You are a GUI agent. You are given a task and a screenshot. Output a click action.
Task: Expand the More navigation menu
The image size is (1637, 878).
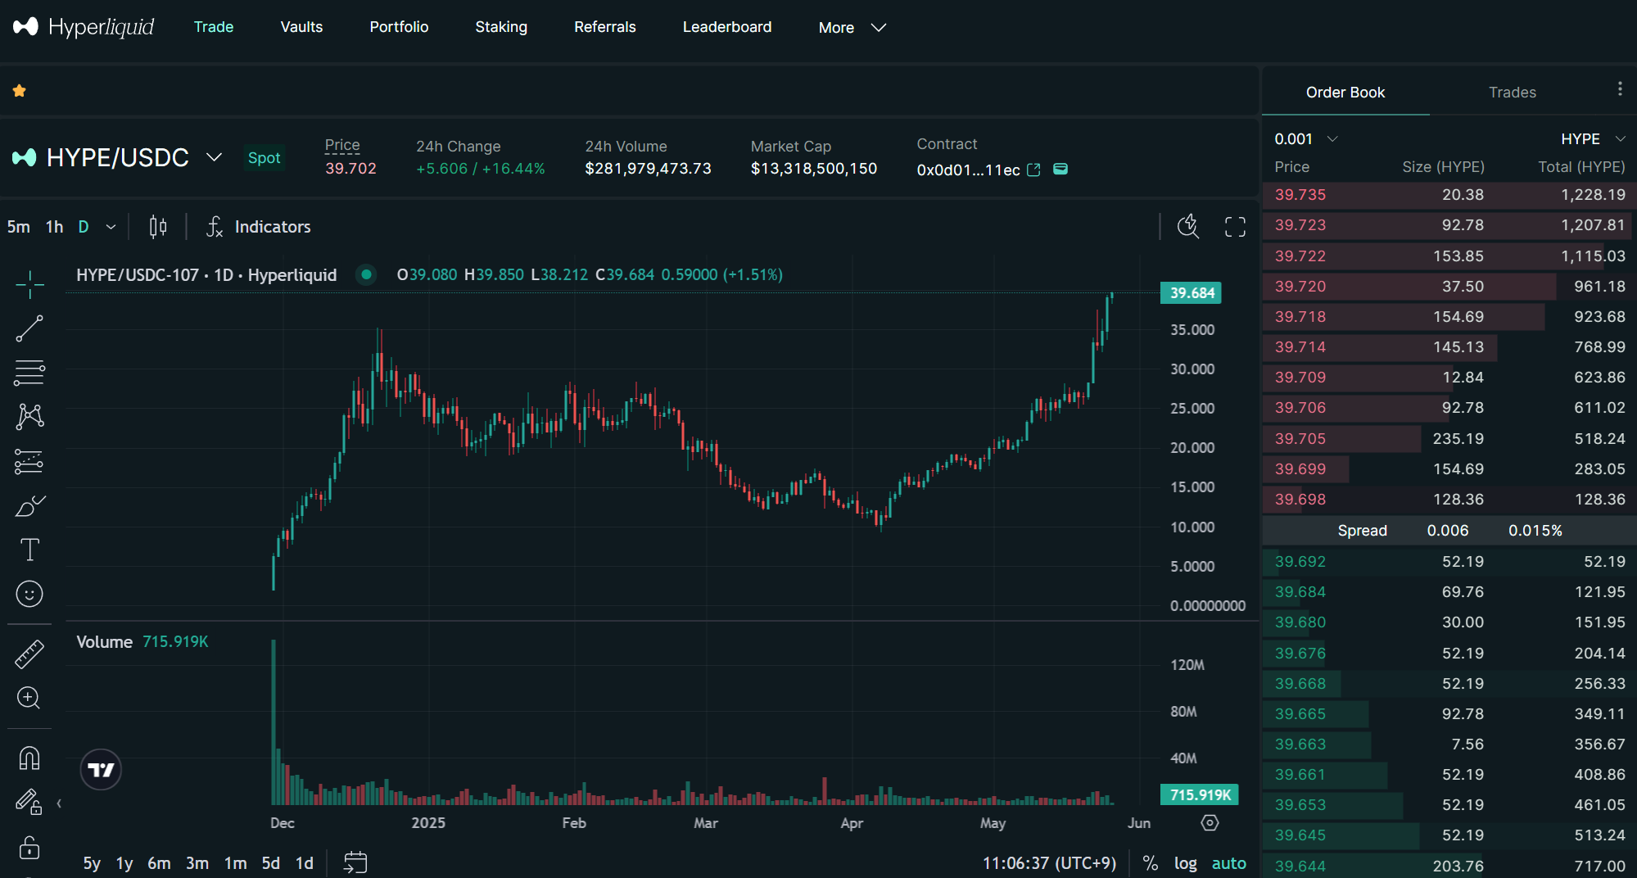point(852,28)
